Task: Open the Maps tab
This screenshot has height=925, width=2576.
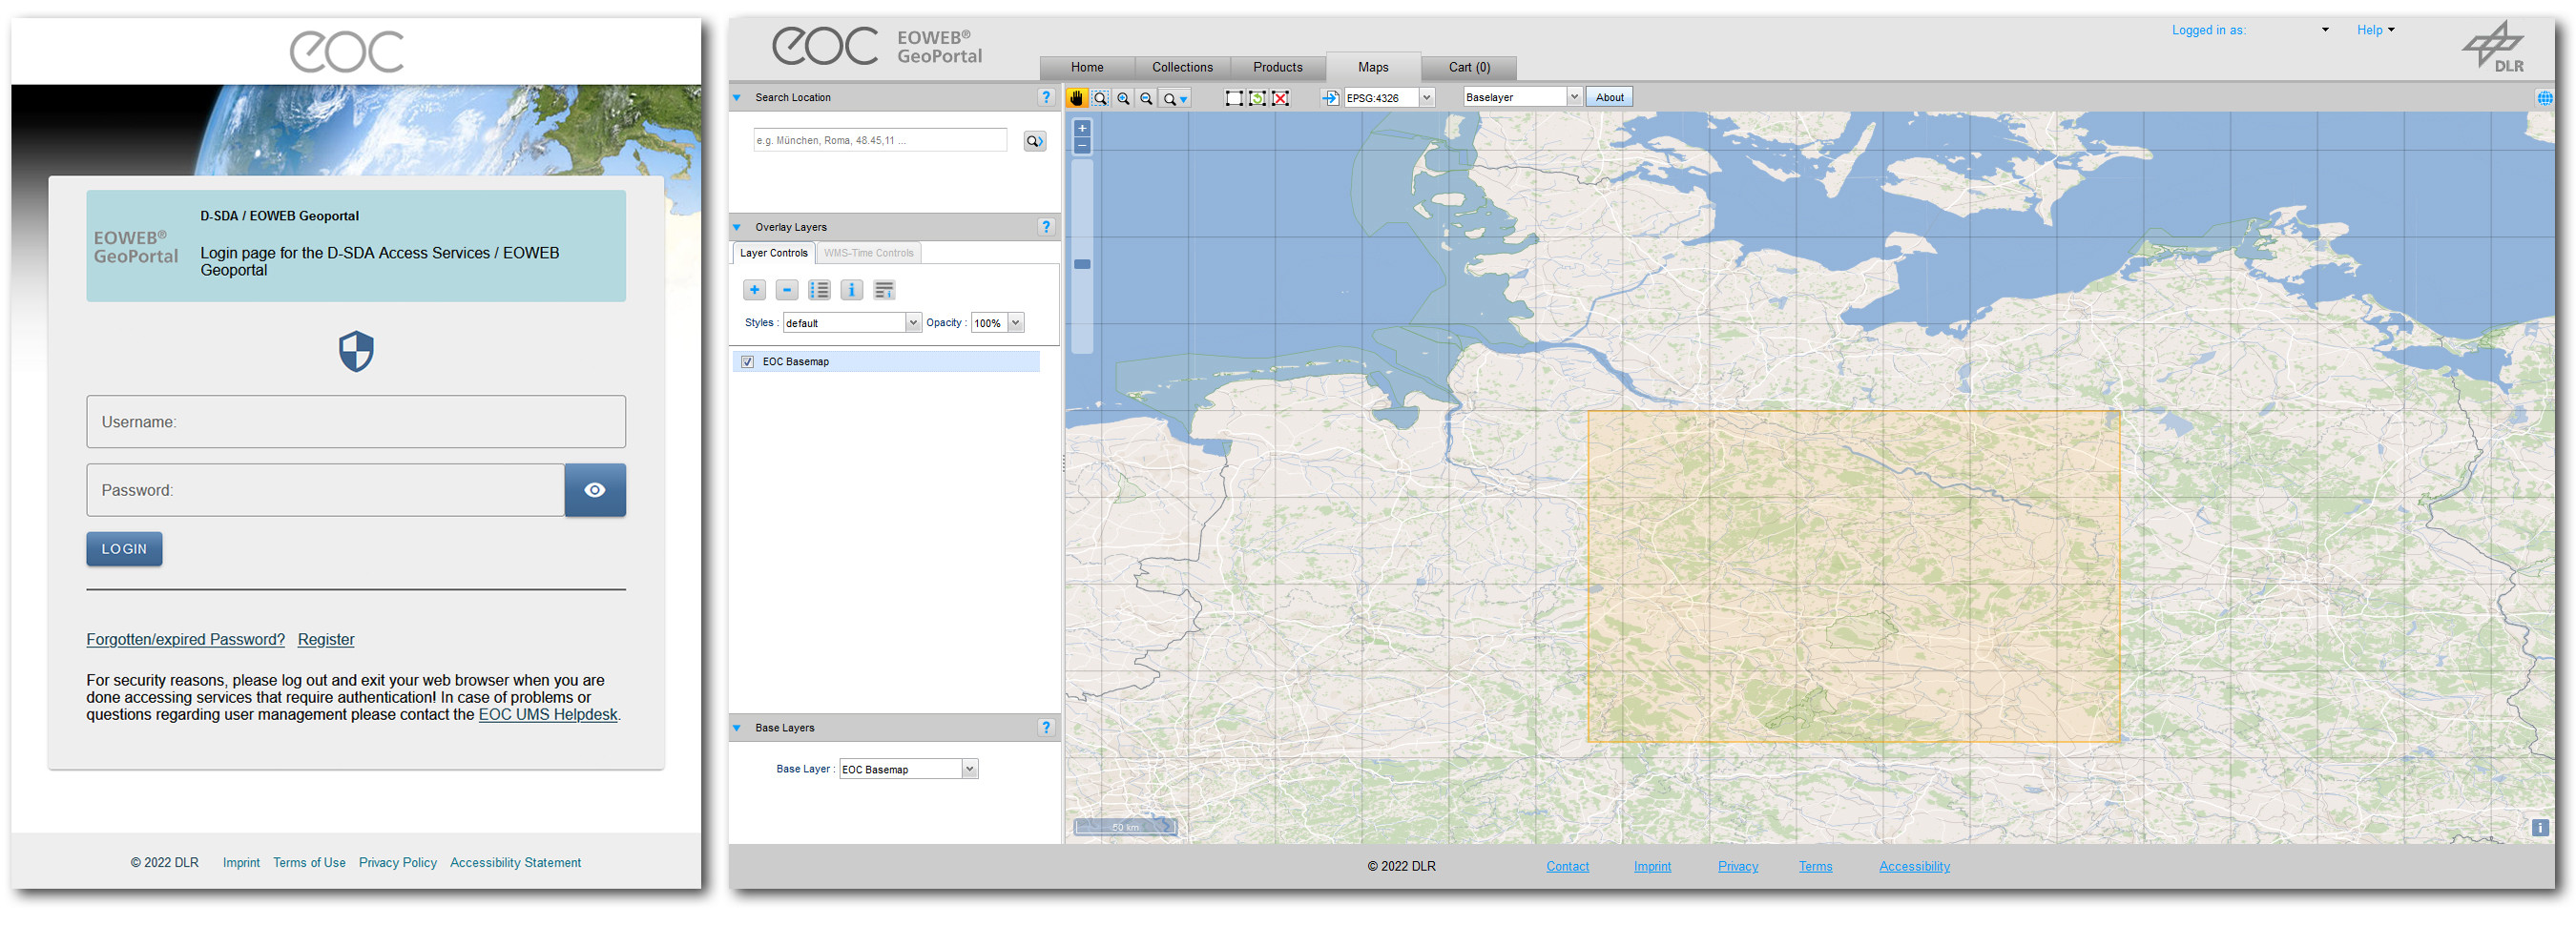Action: coord(1373,67)
